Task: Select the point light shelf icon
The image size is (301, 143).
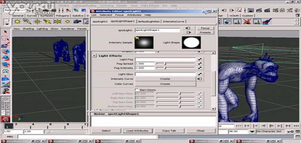Action: 37,21
